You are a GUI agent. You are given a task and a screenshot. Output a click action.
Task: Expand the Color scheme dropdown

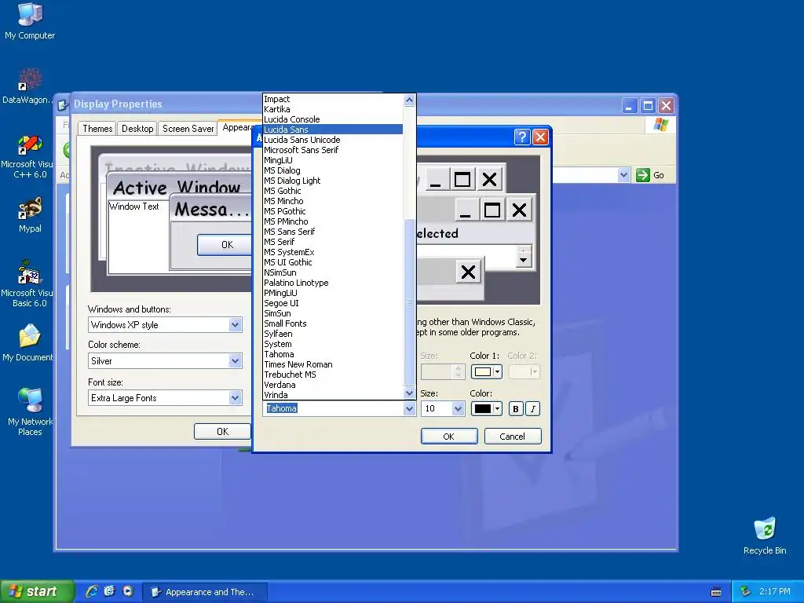tap(235, 361)
